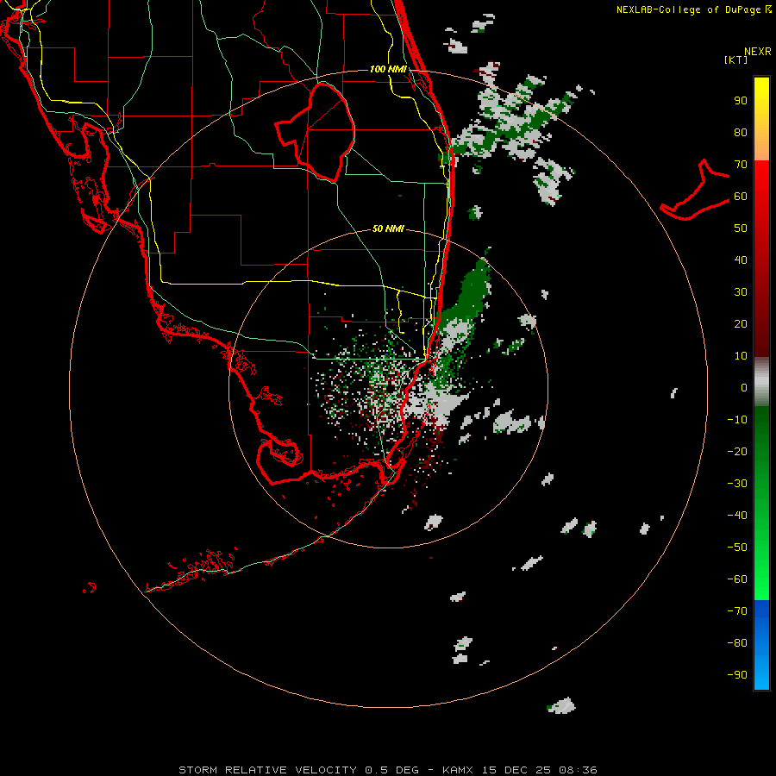Screen dimensions: 776x776
Task: Click the 08:36 timestamp in the footer
Action: (578, 770)
